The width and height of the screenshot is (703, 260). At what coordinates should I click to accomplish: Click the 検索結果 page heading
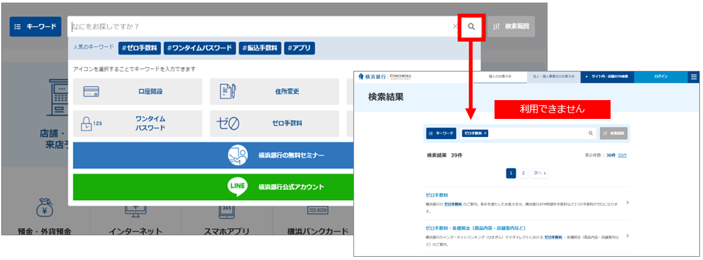click(x=385, y=97)
